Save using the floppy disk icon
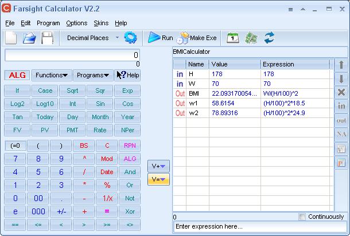Image resolution: width=350 pixels, height=236 pixels. [x=47, y=38]
